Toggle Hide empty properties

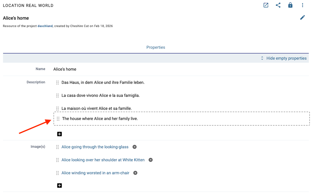[284, 58]
